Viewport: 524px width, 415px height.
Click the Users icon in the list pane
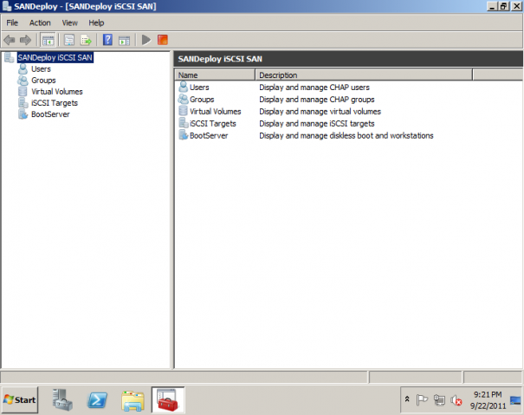pos(183,87)
